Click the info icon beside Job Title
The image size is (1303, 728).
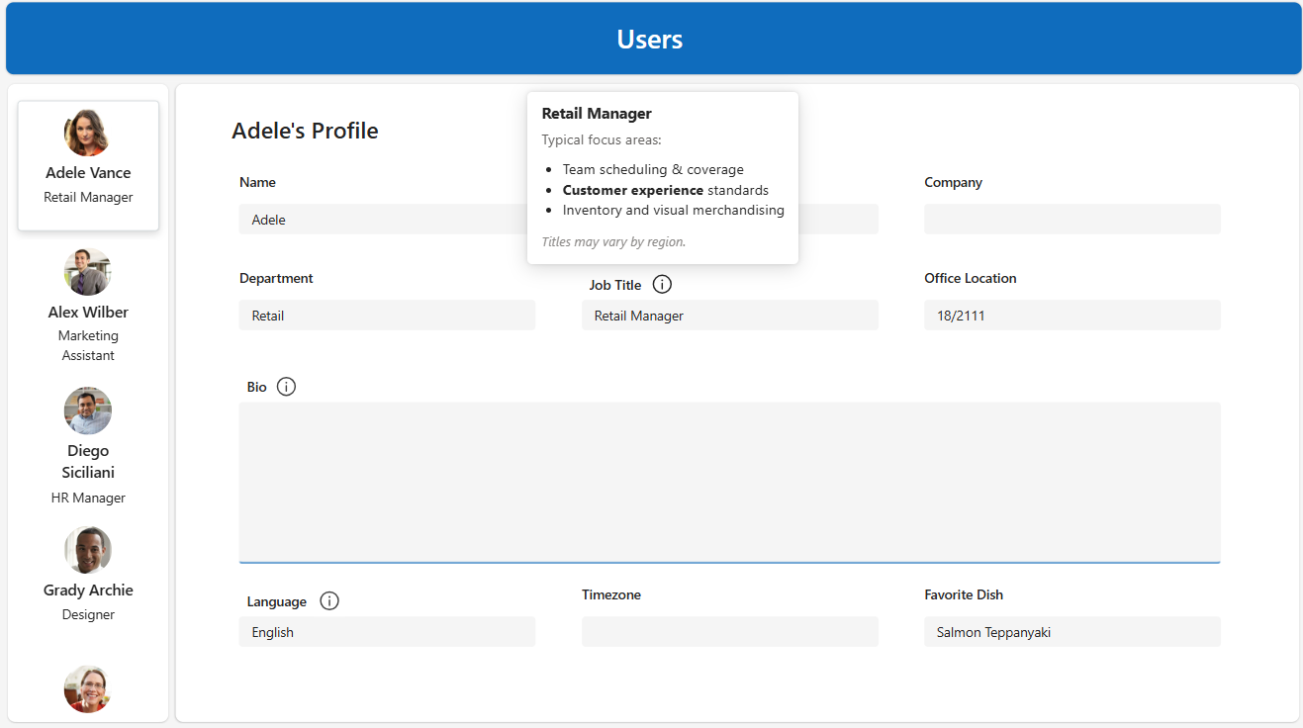[x=663, y=285]
